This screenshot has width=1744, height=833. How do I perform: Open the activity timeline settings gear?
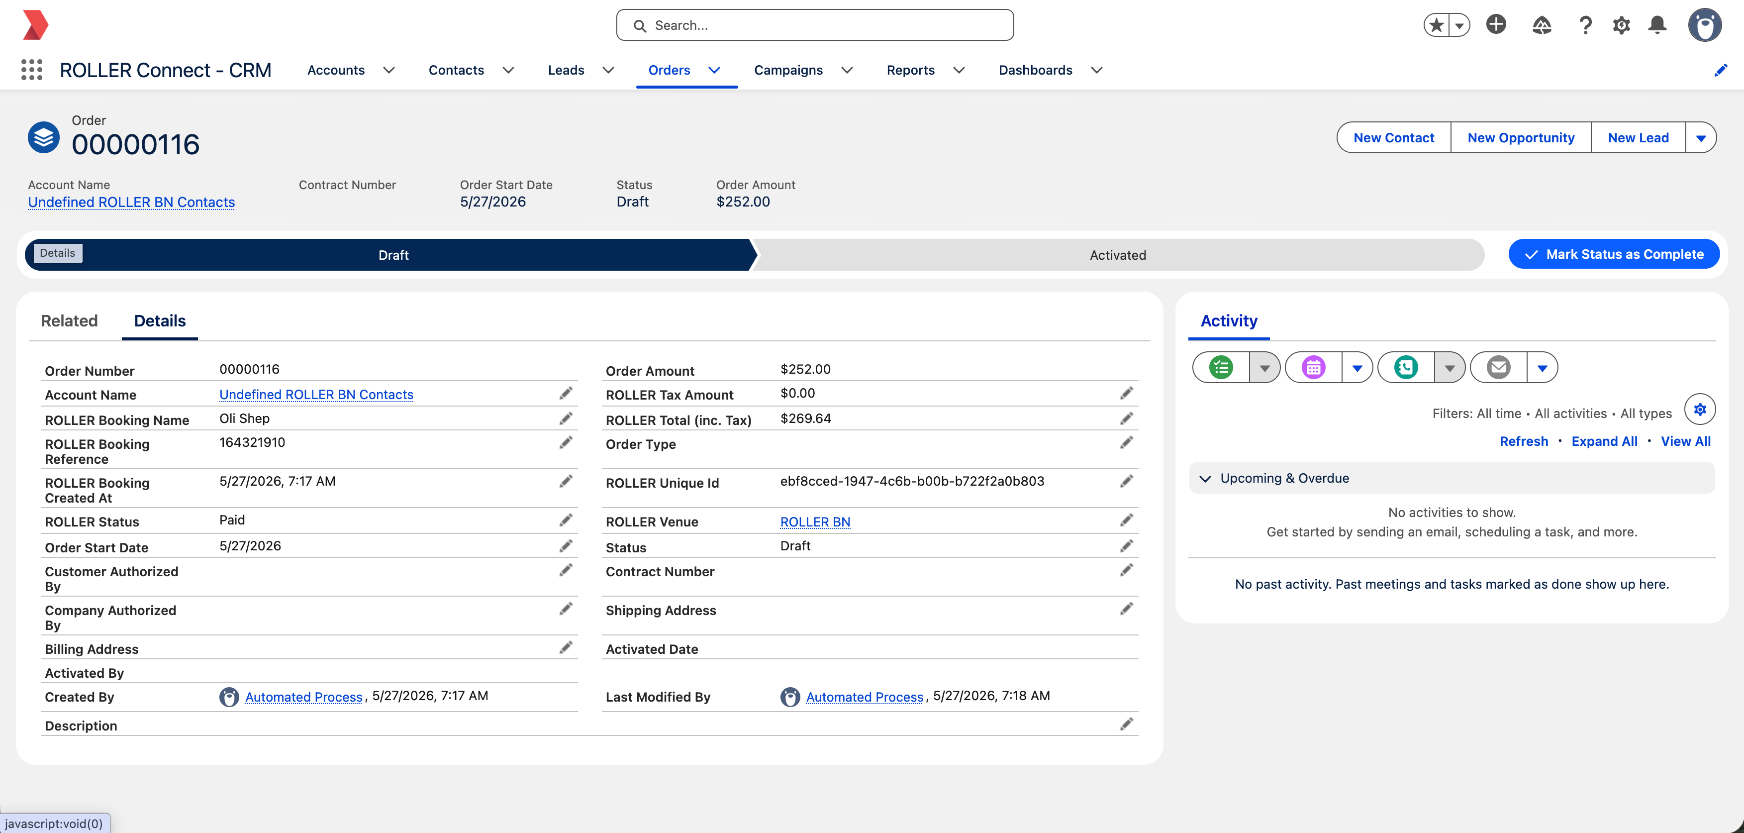pos(1699,410)
